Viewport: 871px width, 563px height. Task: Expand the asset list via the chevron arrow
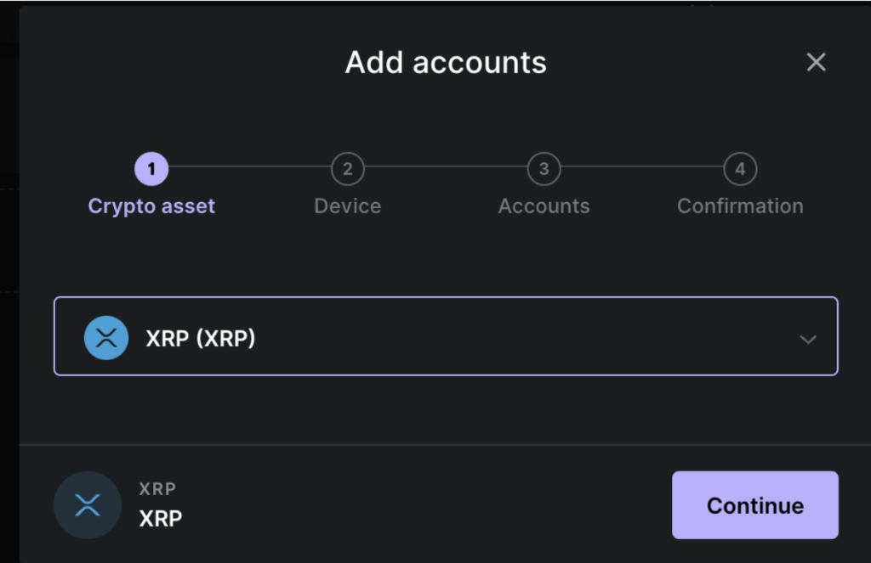click(807, 337)
